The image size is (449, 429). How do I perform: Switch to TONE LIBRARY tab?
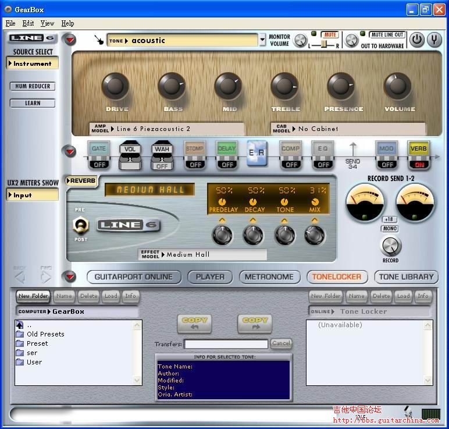407,277
